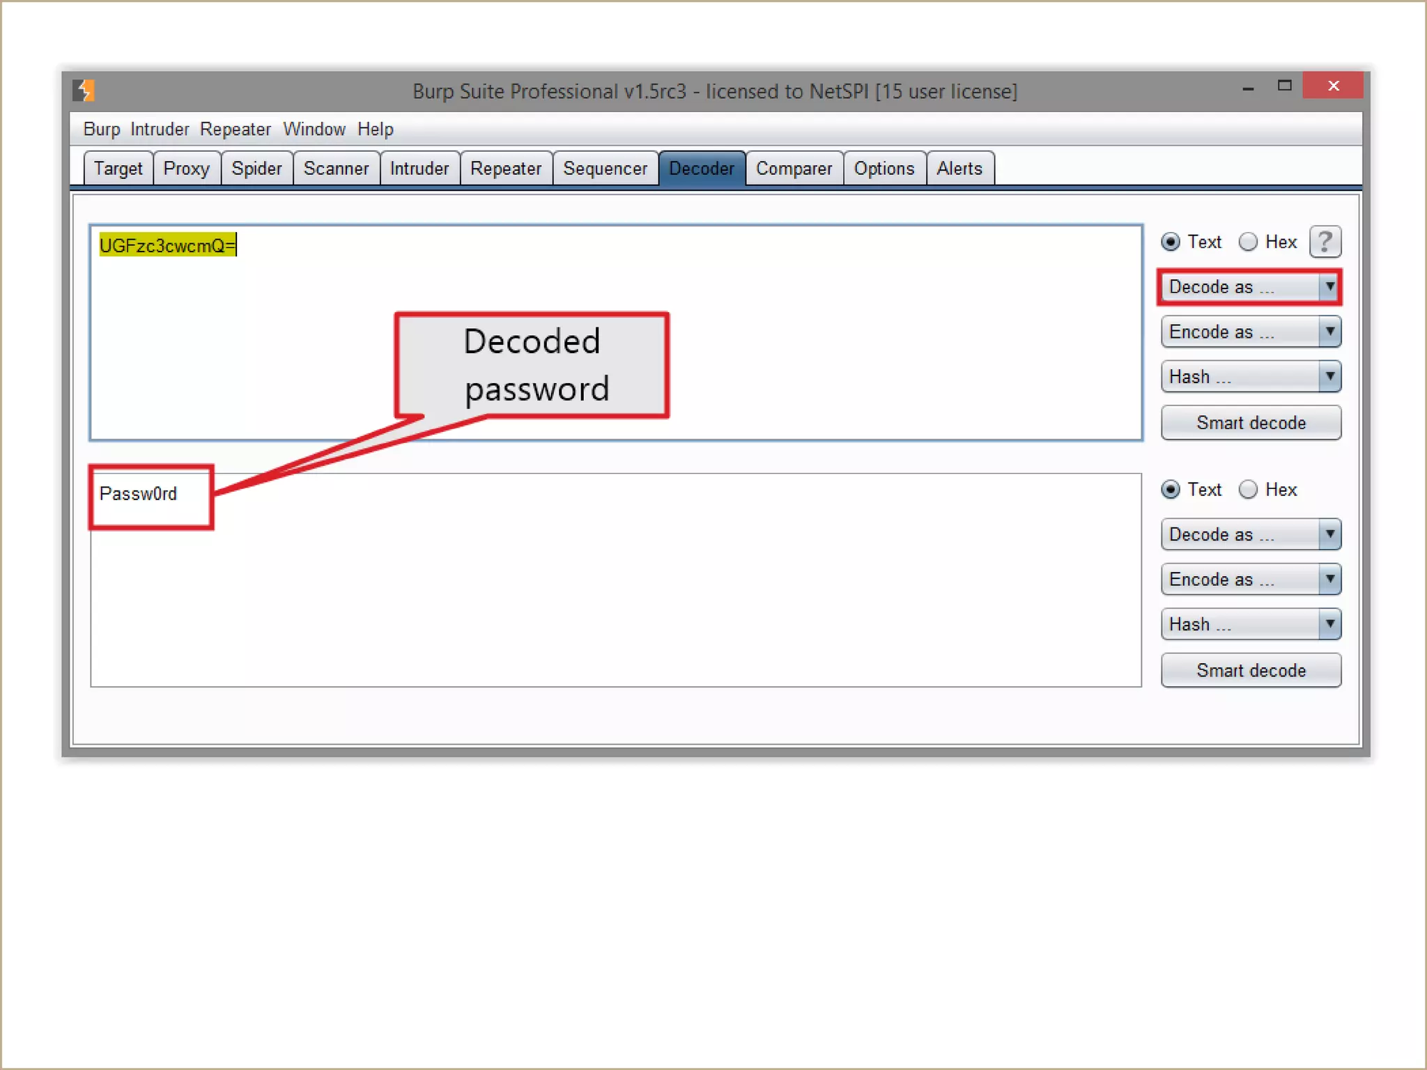Image resolution: width=1427 pixels, height=1070 pixels.
Task: Click the upper Smart decode button
Action: tap(1251, 423)
